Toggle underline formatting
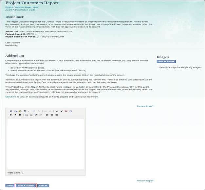205x190 pixels. point(20,115)
